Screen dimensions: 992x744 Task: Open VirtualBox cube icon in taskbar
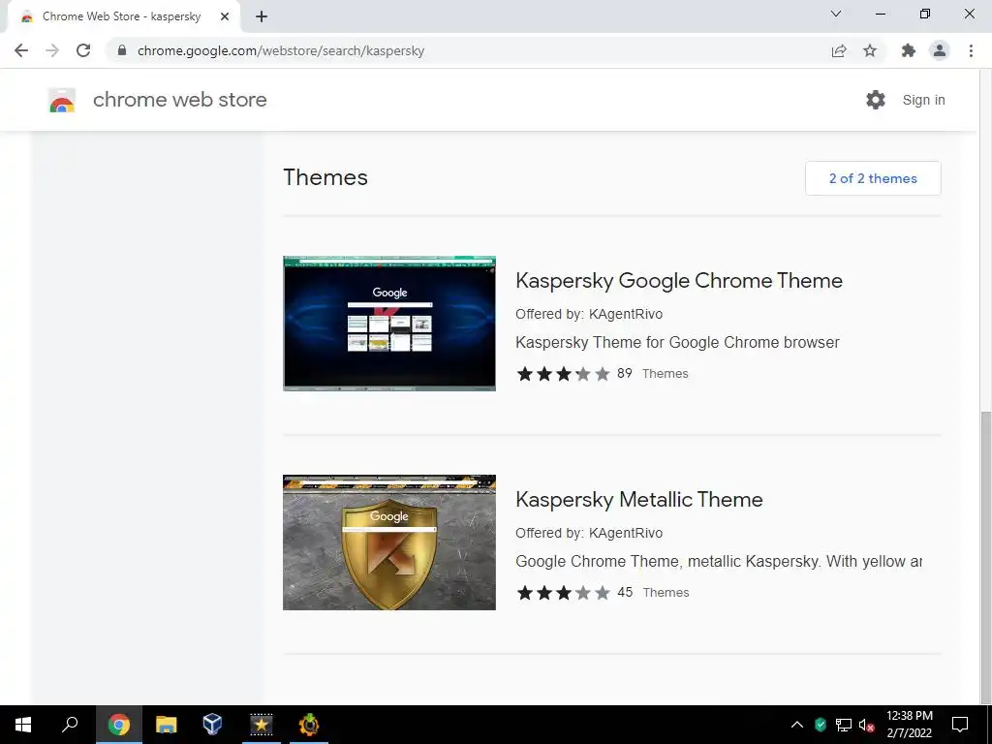[x=212, y=725]
